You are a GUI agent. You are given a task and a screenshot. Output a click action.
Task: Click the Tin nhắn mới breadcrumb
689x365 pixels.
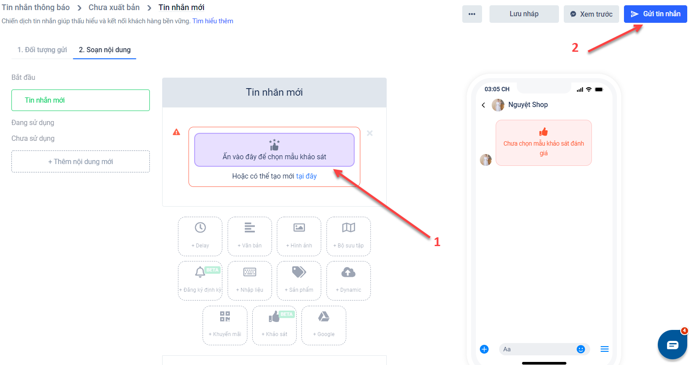181,7
